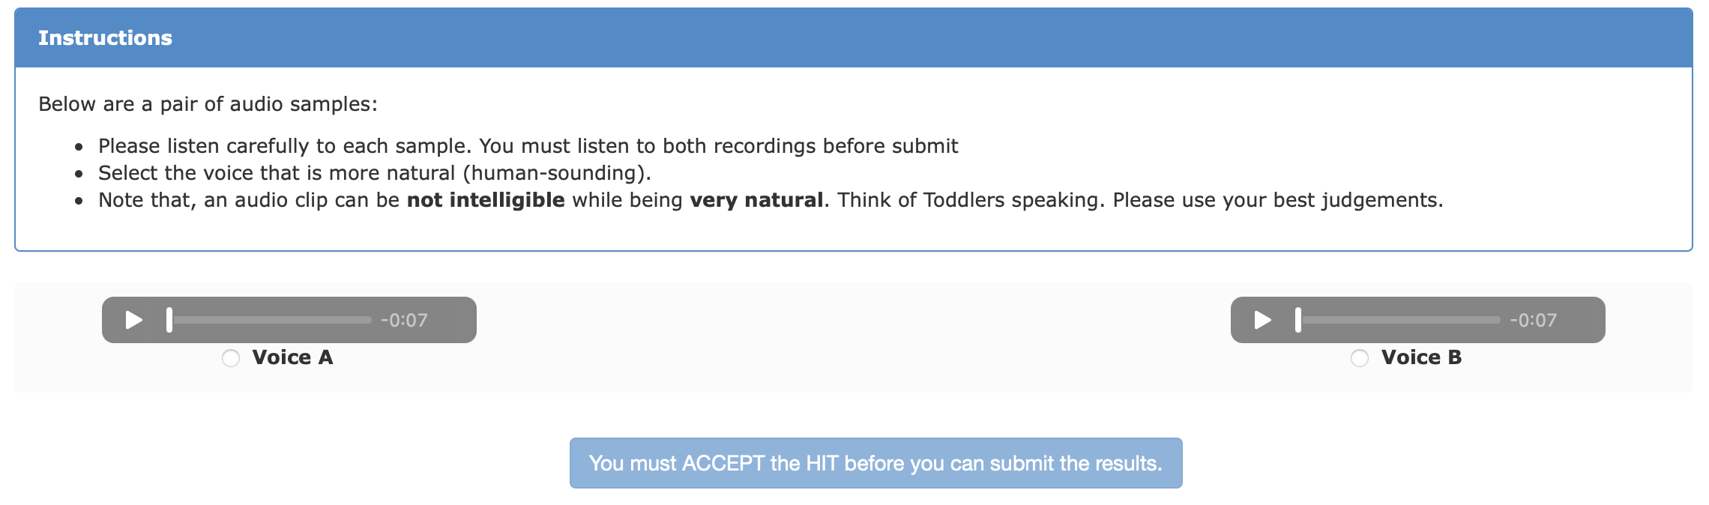The height and width of the screenshot is (505, 1709).
Task: Click the middle of Voice B's seek bar
Action: click(1399, 320)
